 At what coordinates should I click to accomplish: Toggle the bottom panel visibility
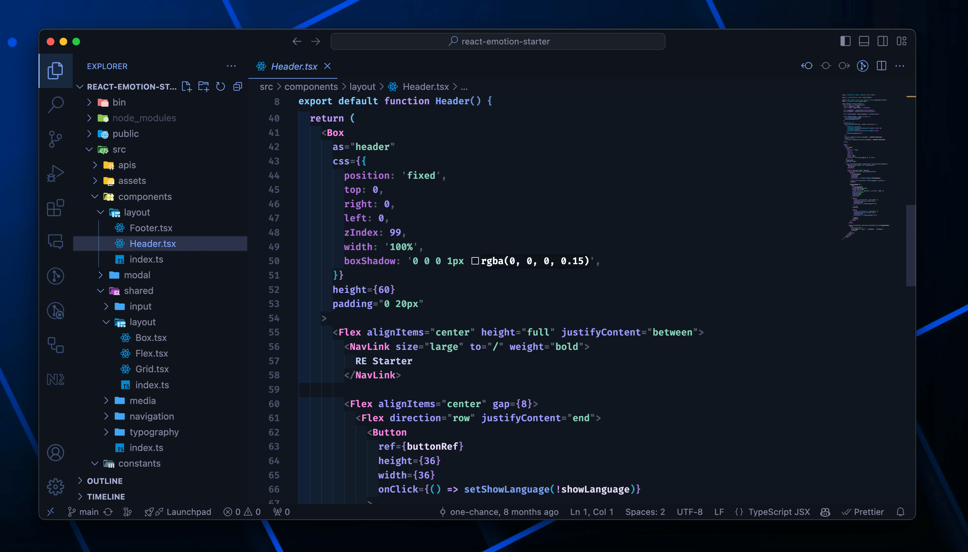click(864, 41)
